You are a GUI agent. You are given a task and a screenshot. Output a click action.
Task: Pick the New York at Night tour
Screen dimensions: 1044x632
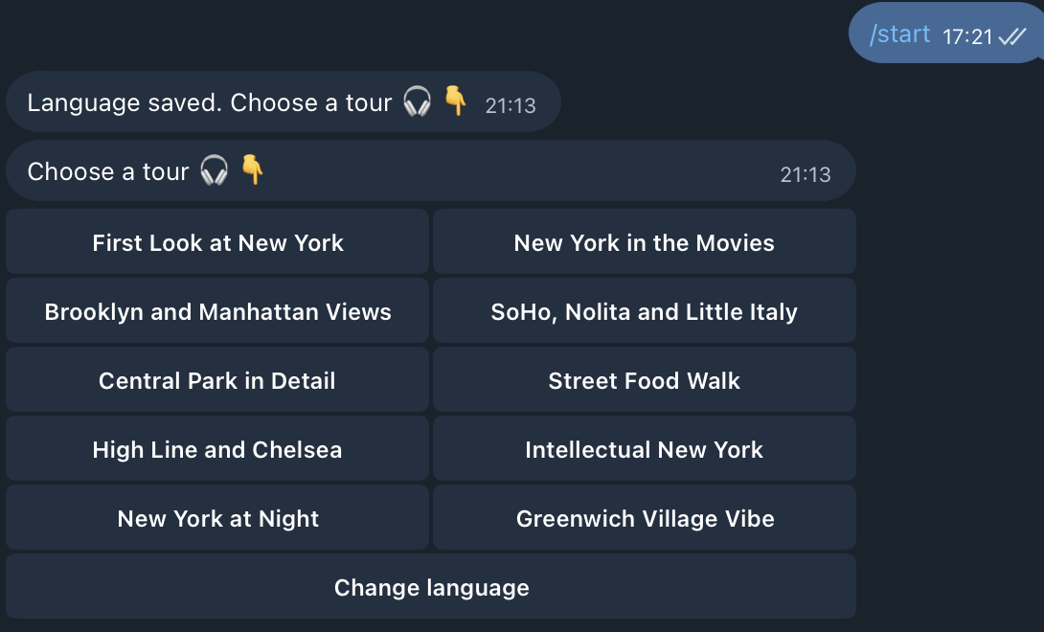(217, 519)
